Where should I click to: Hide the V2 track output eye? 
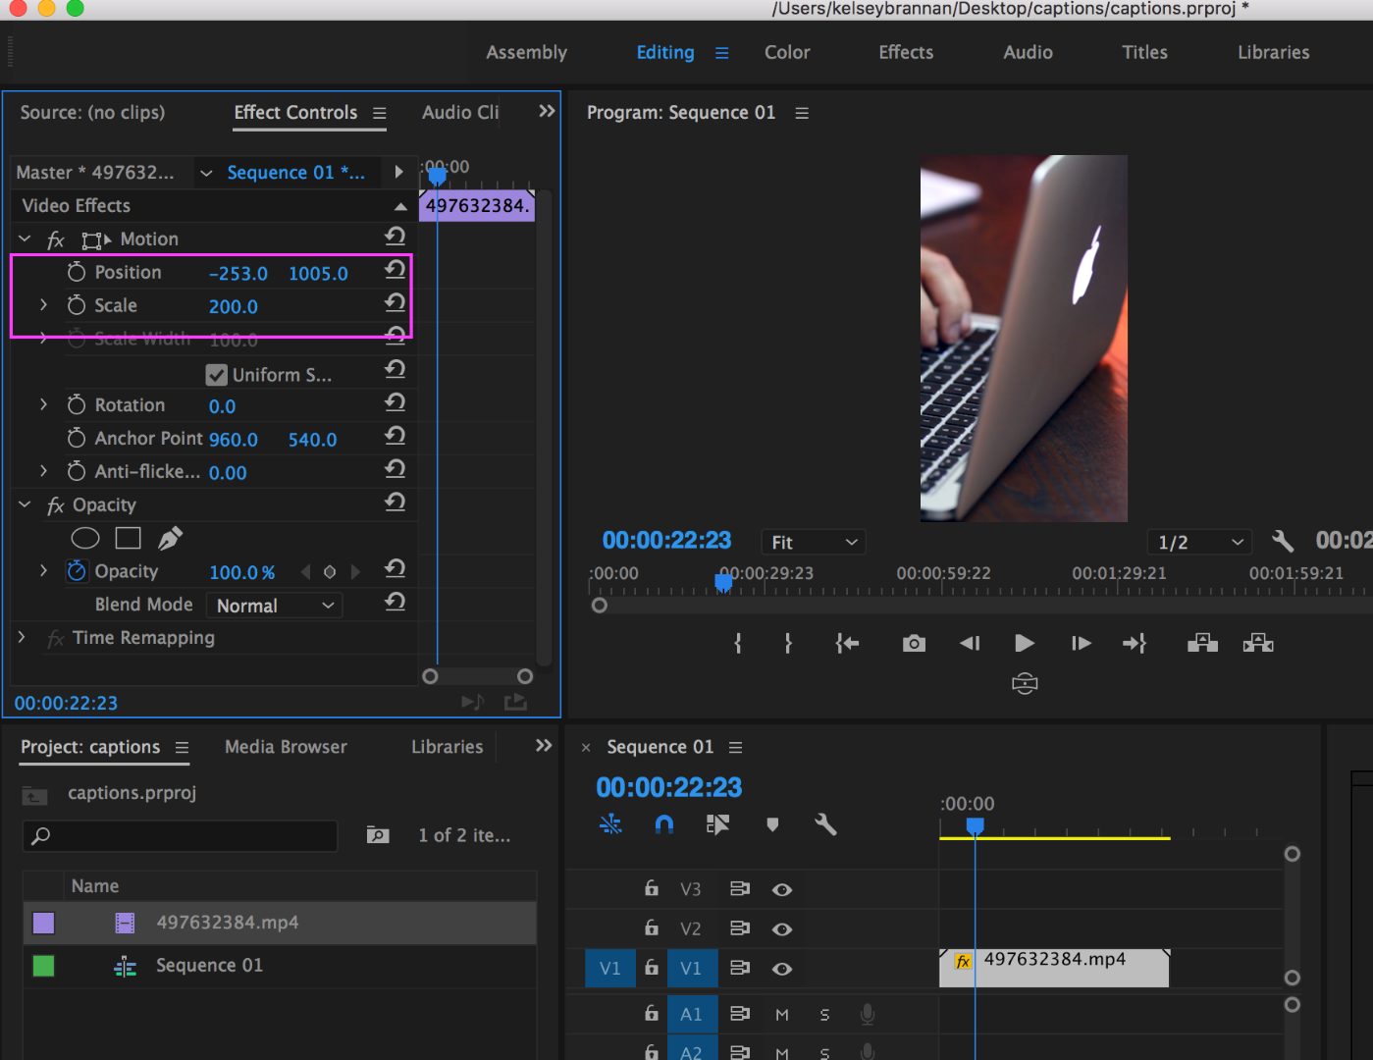pyautogui.click(x=781, y=928)
